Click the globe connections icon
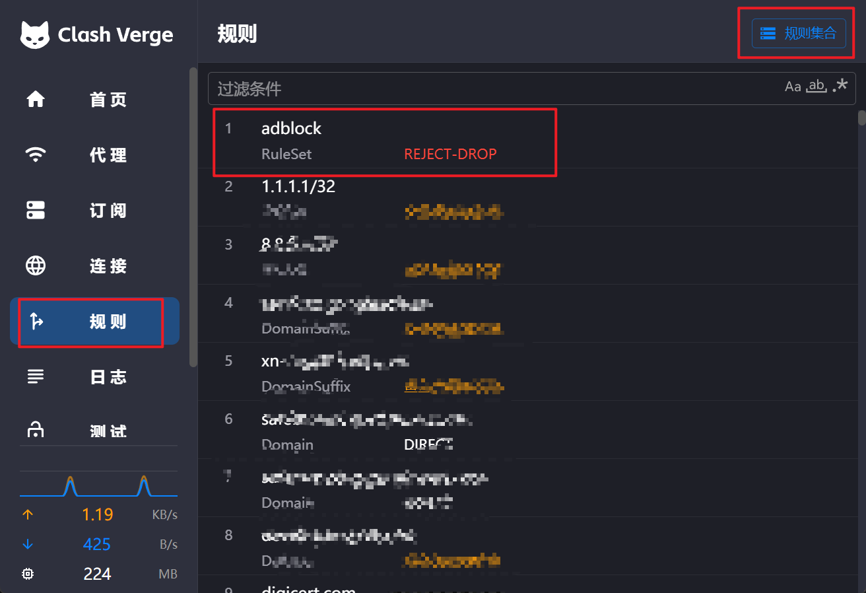Screen dimensions: 866x593 coord(36,266)
